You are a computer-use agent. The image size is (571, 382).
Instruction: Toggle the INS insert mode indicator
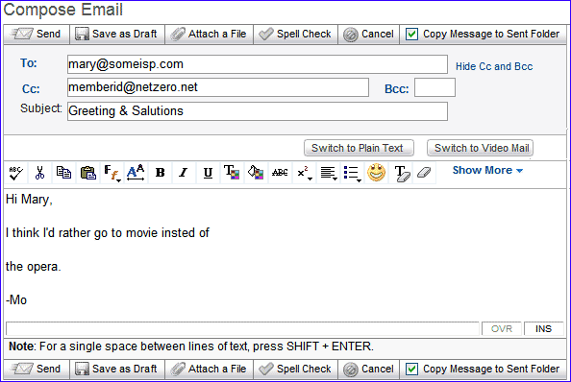tap(543, 328)
